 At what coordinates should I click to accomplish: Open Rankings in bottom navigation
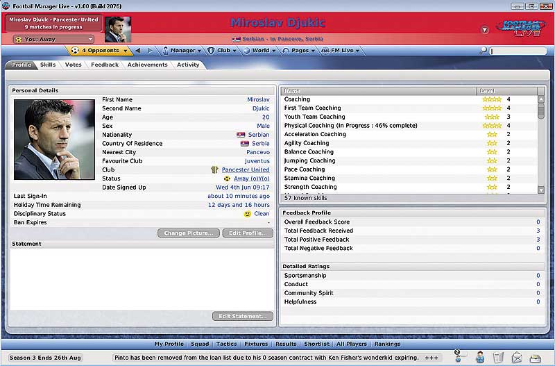(388, 344)
